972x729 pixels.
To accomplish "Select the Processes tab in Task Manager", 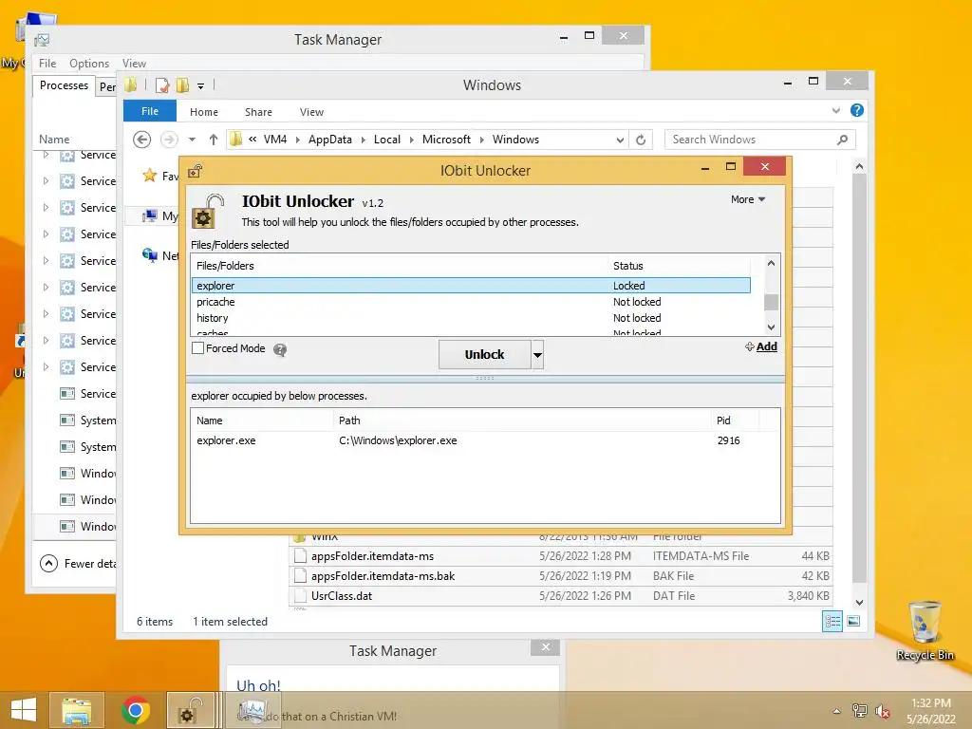I will pyautogui.click(x=64, y=85).
